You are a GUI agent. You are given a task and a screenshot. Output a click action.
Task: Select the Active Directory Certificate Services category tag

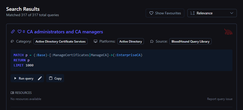tap(60, 41)
